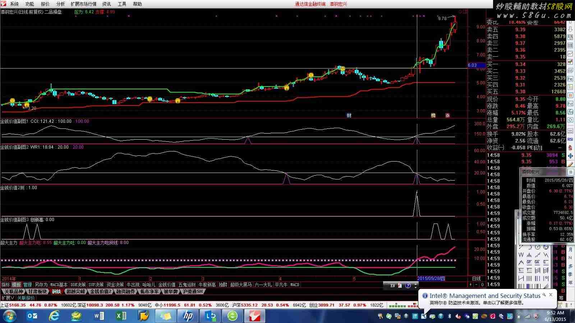This screenshot has height=323, width=575.
Task: Click the upper Fin icon in sidebar
Action: pos(570,79)
